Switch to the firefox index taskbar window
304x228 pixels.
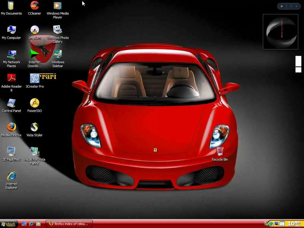(x=69, y=224)
